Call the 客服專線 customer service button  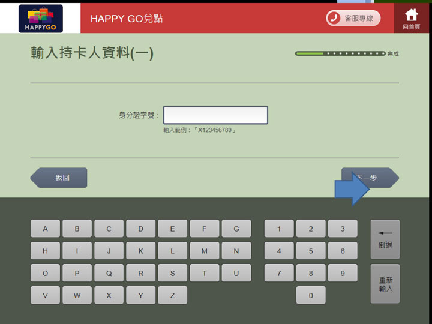353,18
